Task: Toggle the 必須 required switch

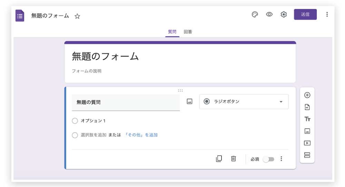Action: click(268, 159)
